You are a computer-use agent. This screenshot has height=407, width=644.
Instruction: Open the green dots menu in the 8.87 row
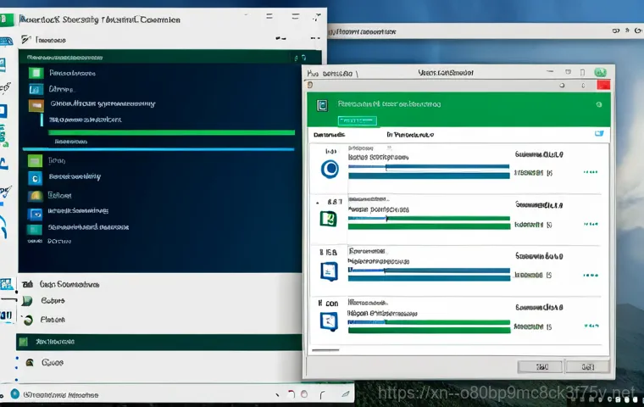point(591,224)
